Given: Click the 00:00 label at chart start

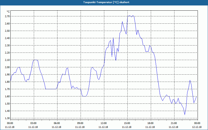Looking at the screenshot, I should (x=10, y=123).
